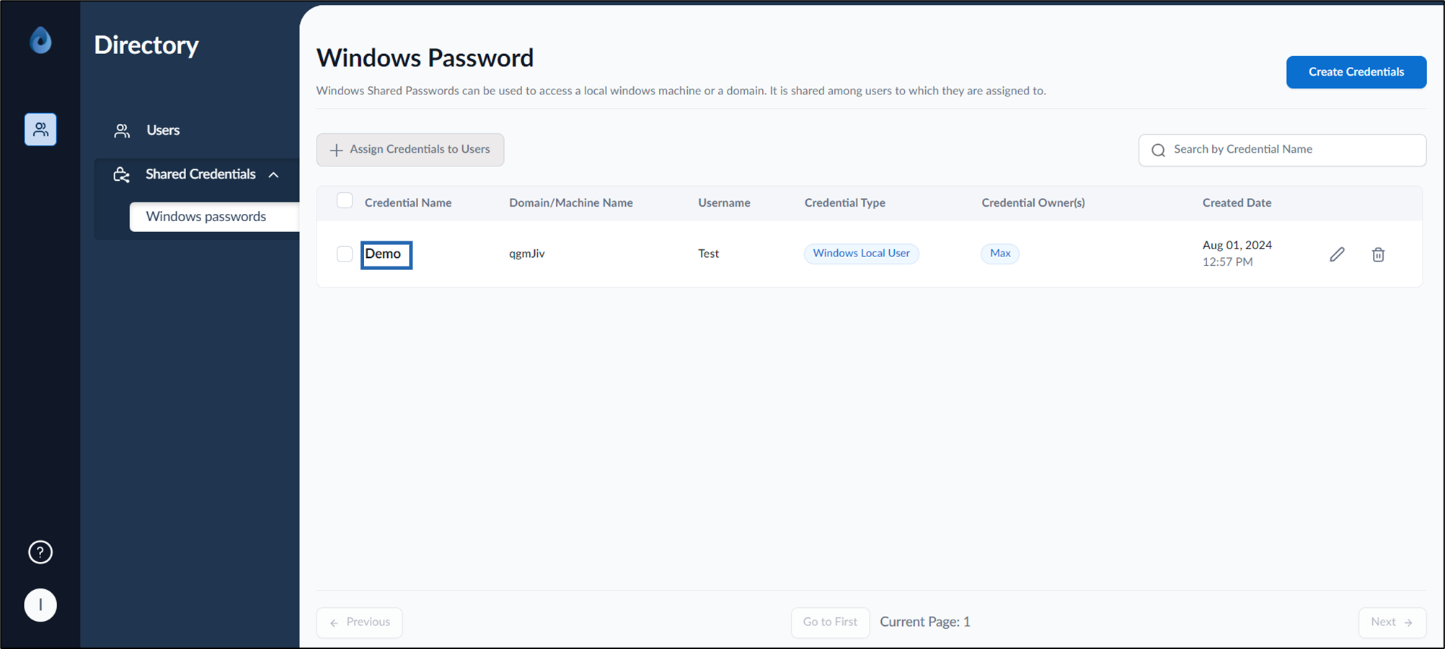The image size is (1445, 649).
Task: Click the Created Date column header
Action: 1237,203
